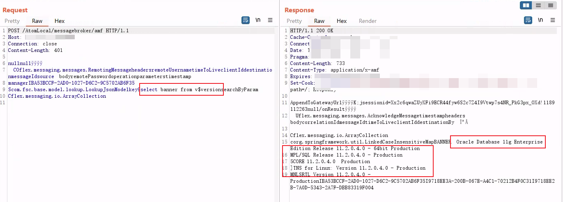Open the Request panel hamburger menu
The image size is (563, 202).
[270, 20]
